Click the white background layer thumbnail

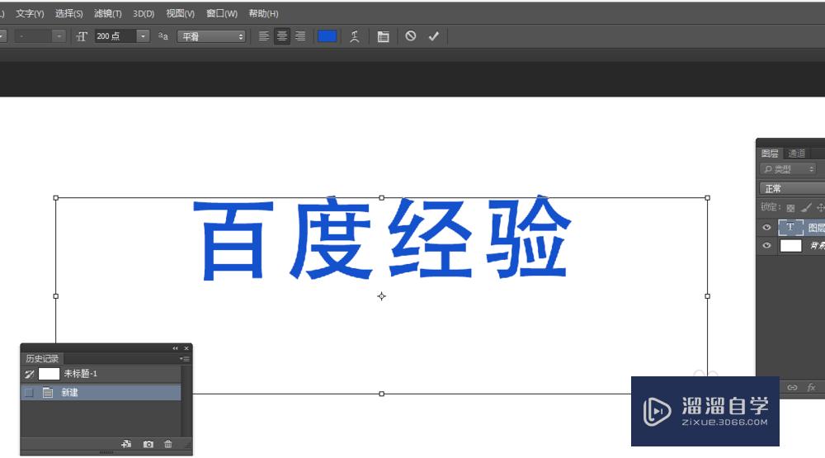coord(790,245)
